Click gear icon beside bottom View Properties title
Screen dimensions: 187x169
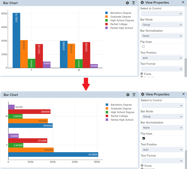[x=143, y=94]
